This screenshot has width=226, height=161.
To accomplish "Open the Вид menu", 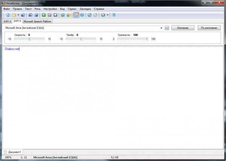I will coord(62,9).
